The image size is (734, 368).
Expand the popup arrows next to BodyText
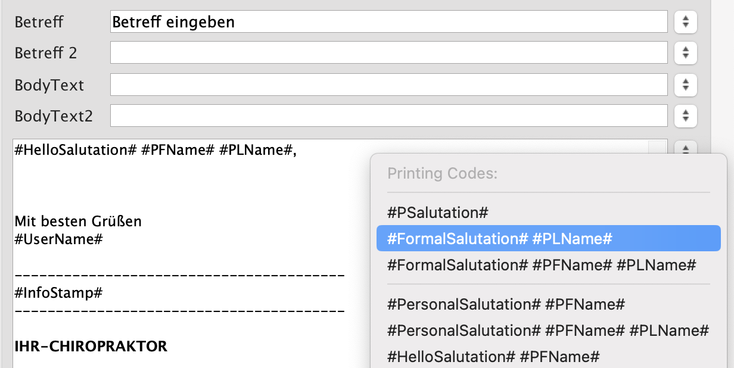tap(686, 85)
